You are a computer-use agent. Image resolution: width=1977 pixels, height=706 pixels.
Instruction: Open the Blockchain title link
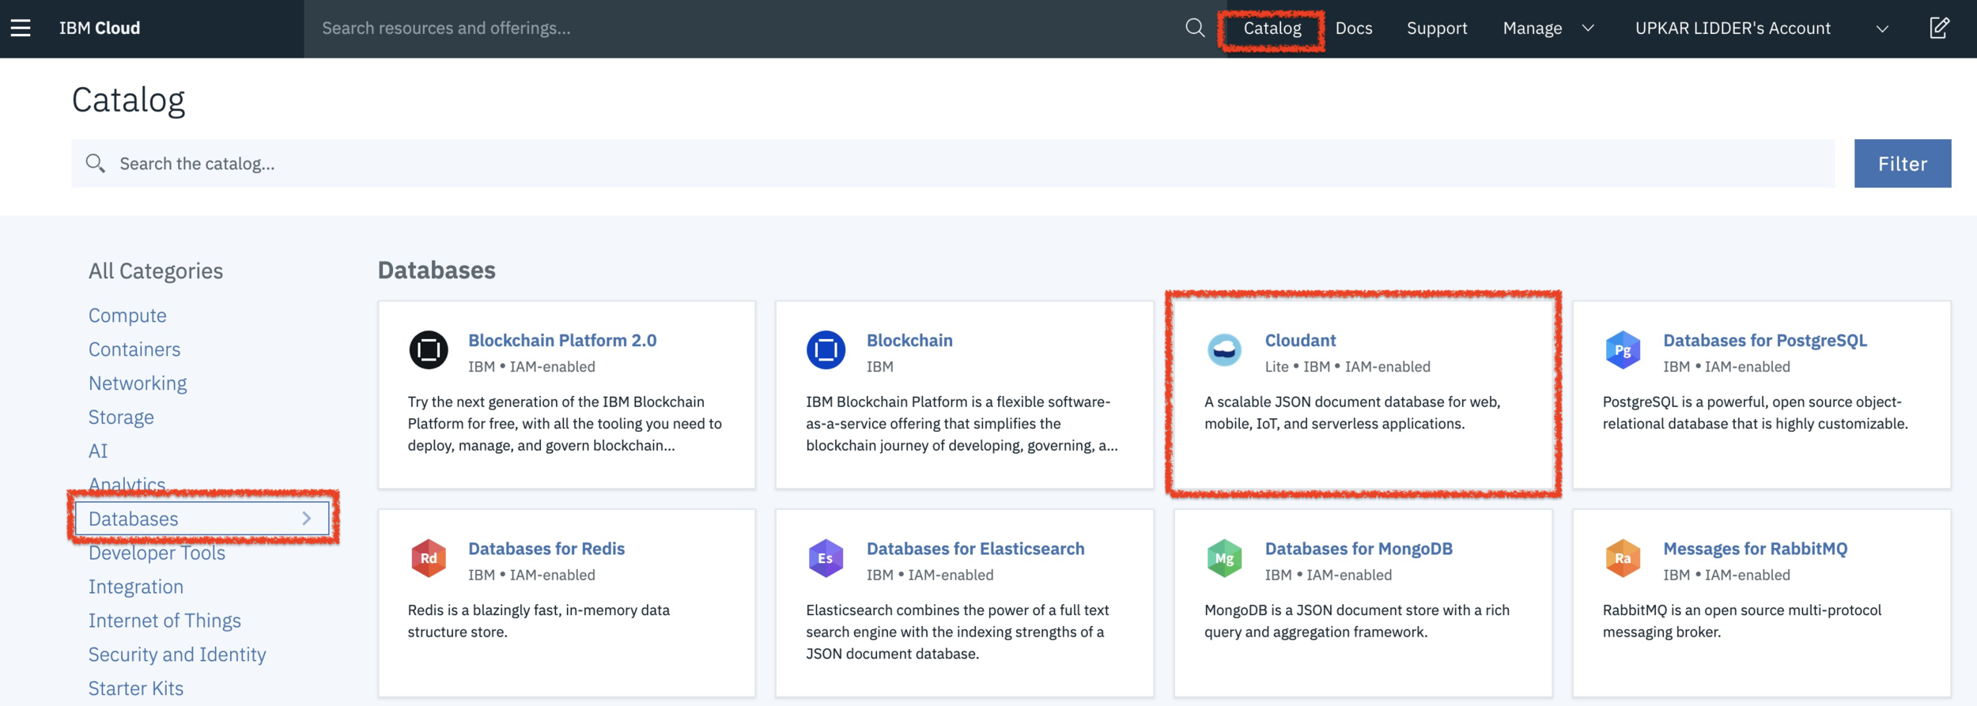coord(909,341)
